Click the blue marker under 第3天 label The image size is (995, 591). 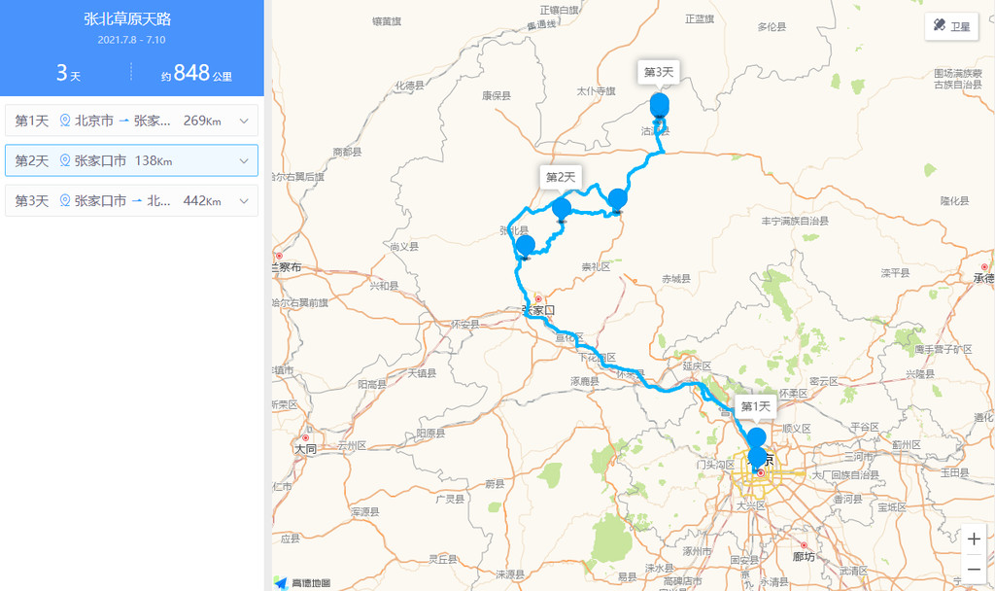[660, 105]
